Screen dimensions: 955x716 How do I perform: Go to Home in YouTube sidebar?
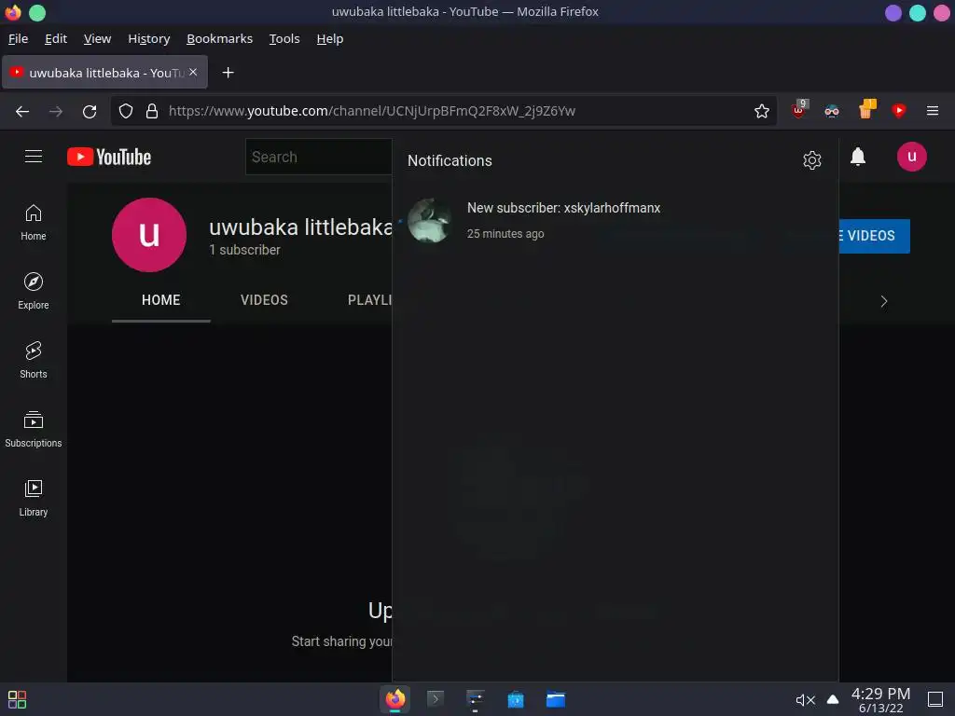34,222
